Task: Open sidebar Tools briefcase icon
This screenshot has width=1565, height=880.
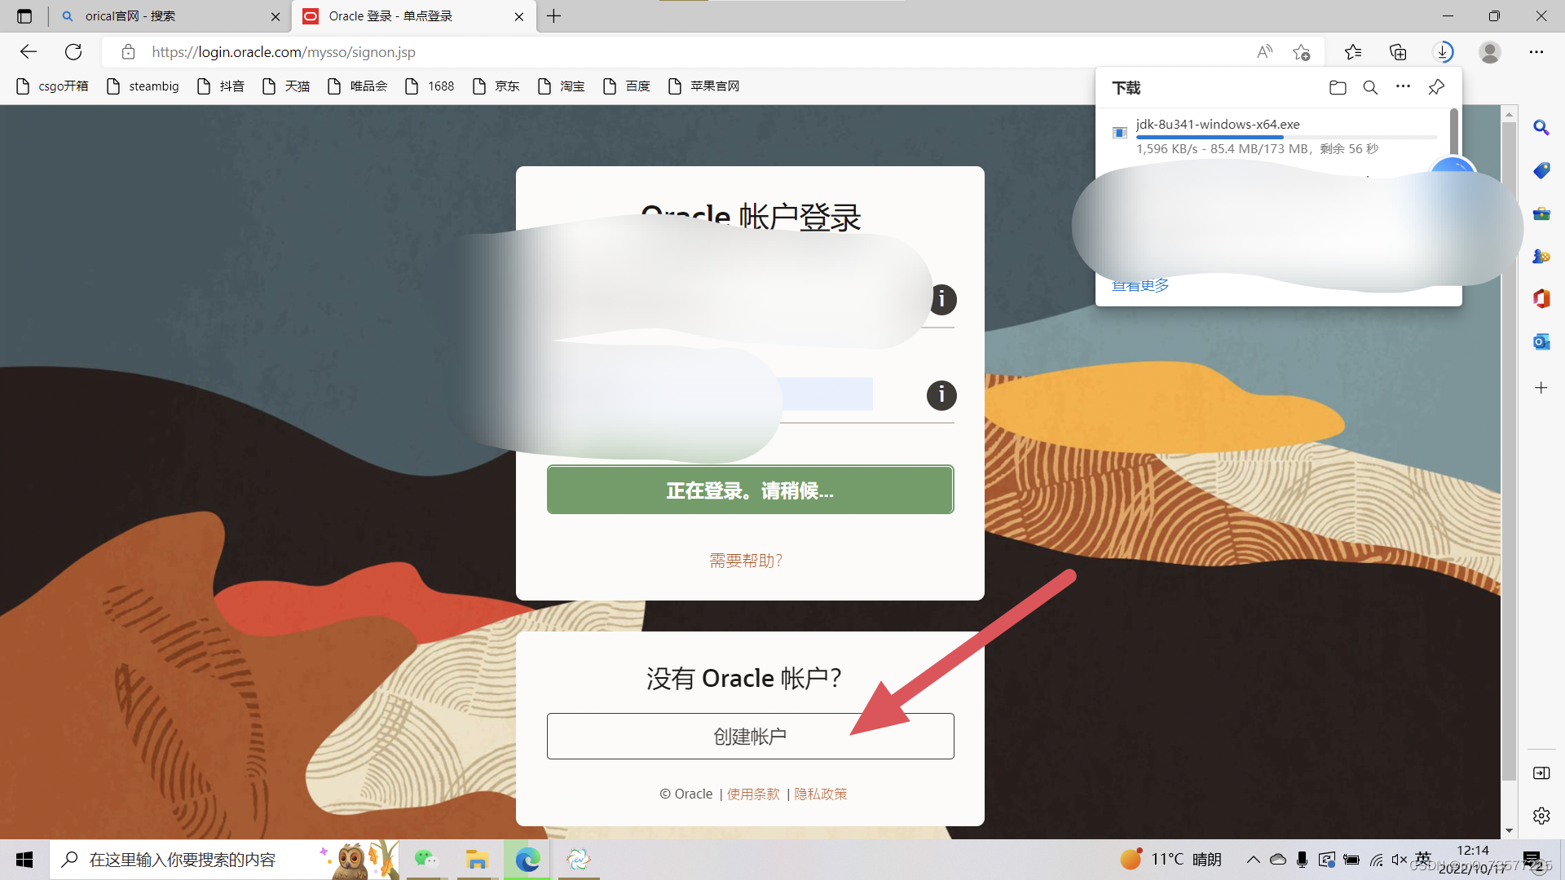Action: (x=1541, y=213)
